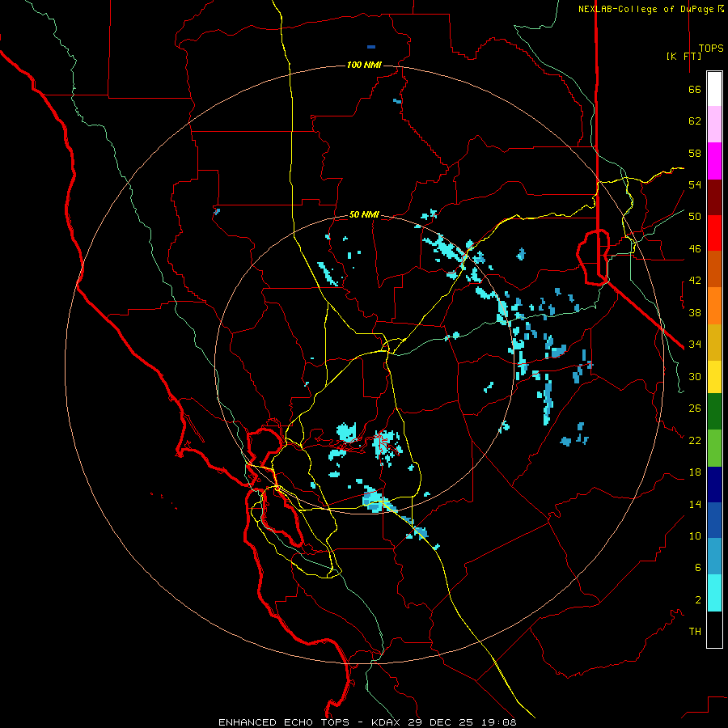Click the "26" legend value
728x728 pixels.
(695, 408)
